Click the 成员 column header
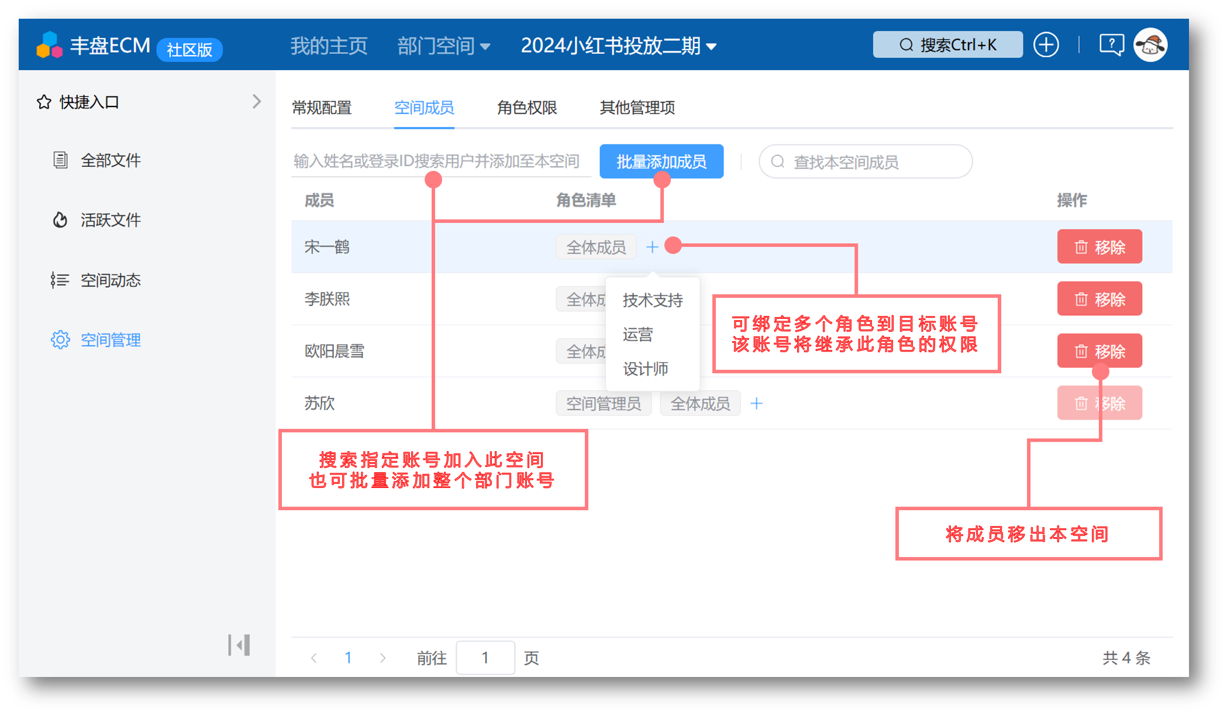1227x715 pixels. click(319, 201)
